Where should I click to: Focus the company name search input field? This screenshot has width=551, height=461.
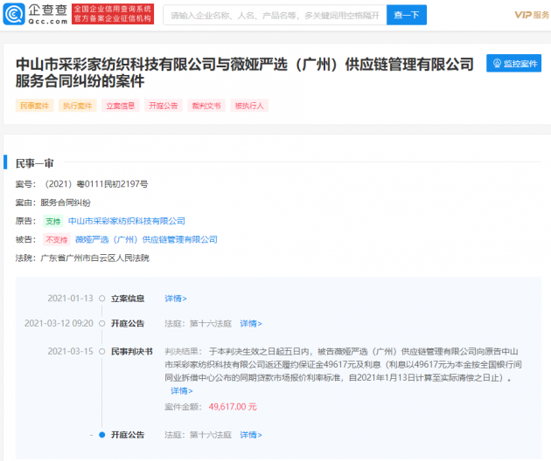tap(275, 15)
